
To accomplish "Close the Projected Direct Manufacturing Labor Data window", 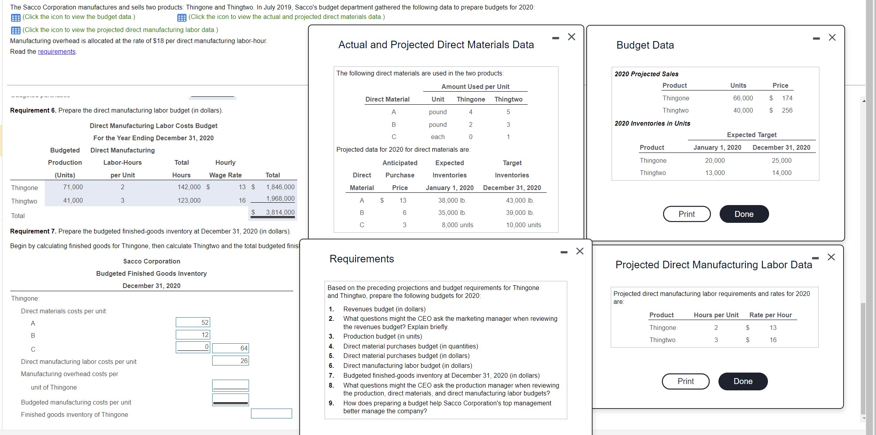I will (x=831, y=257).
